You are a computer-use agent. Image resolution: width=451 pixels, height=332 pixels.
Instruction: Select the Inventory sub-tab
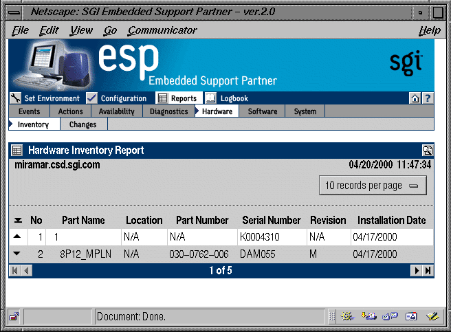pyautogui.click(x=34, y=124)
